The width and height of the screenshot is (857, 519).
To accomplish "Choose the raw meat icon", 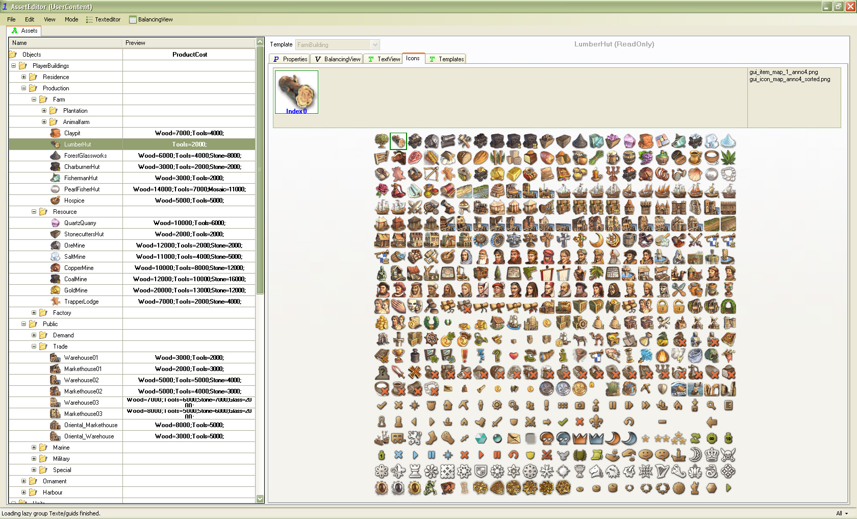I will [x=414, y=158].
